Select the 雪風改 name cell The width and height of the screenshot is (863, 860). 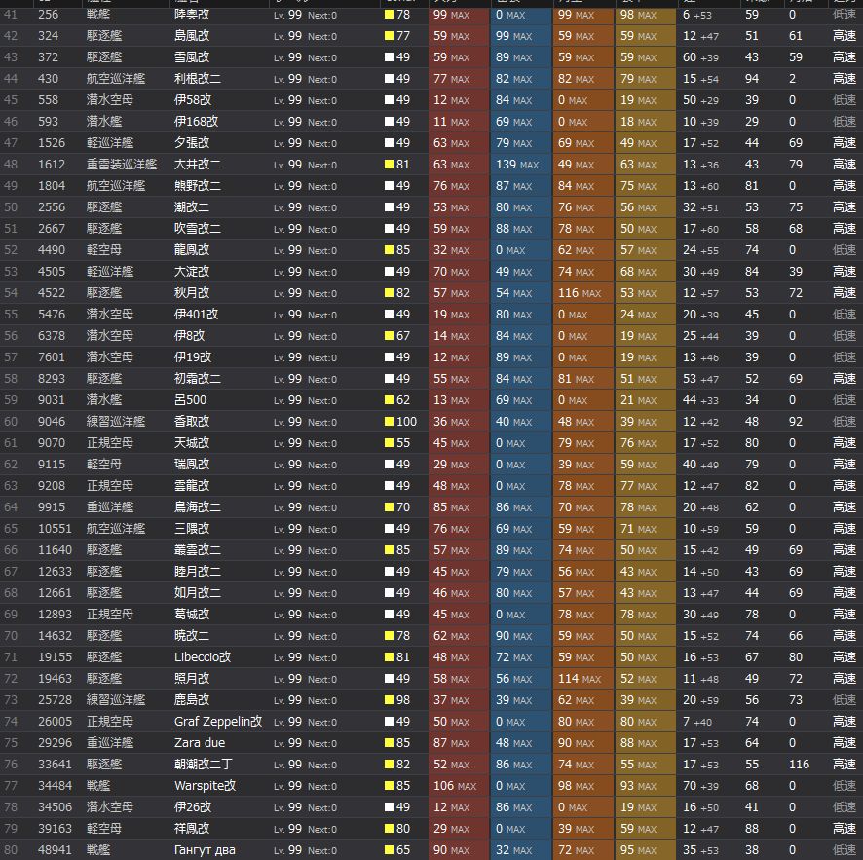[x=192, y=57]
